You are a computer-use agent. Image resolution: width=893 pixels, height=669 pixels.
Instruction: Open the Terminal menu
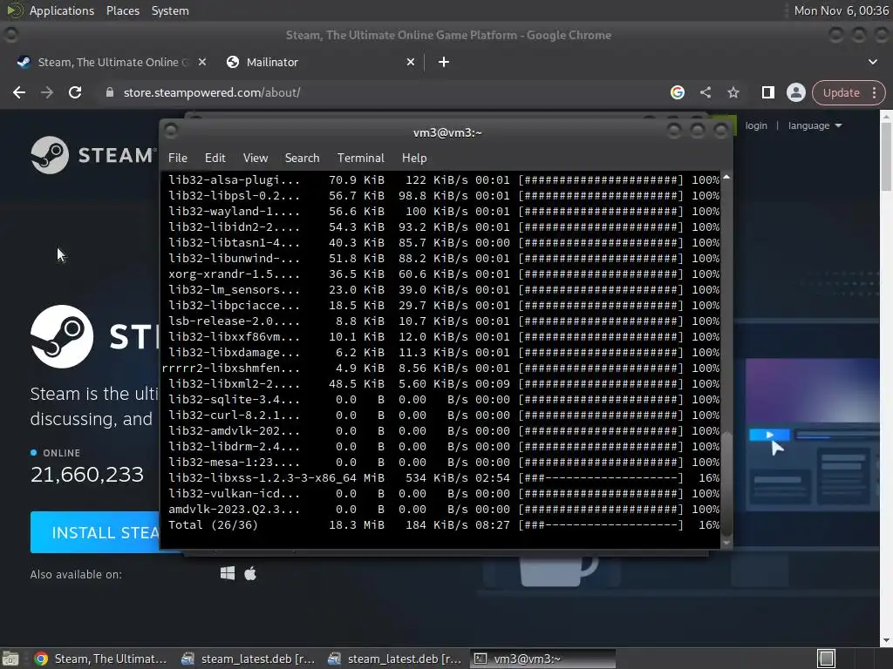(360, 159)
